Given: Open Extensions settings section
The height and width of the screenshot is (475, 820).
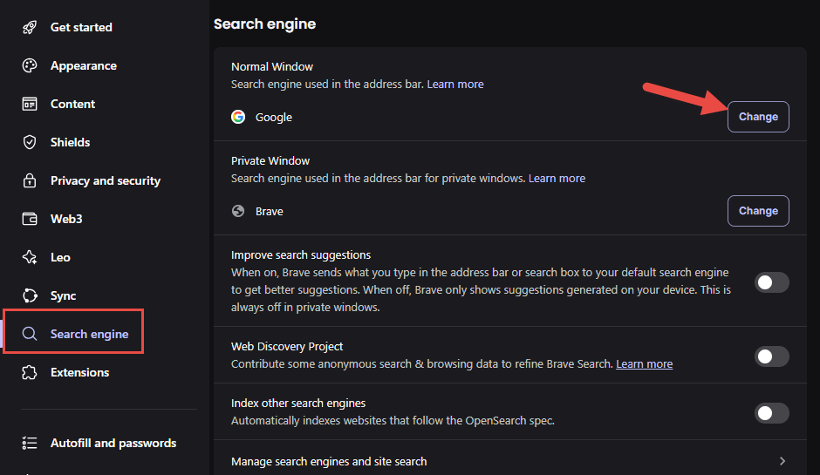Looking at the screenshot, I should click(x=80, y=372).
